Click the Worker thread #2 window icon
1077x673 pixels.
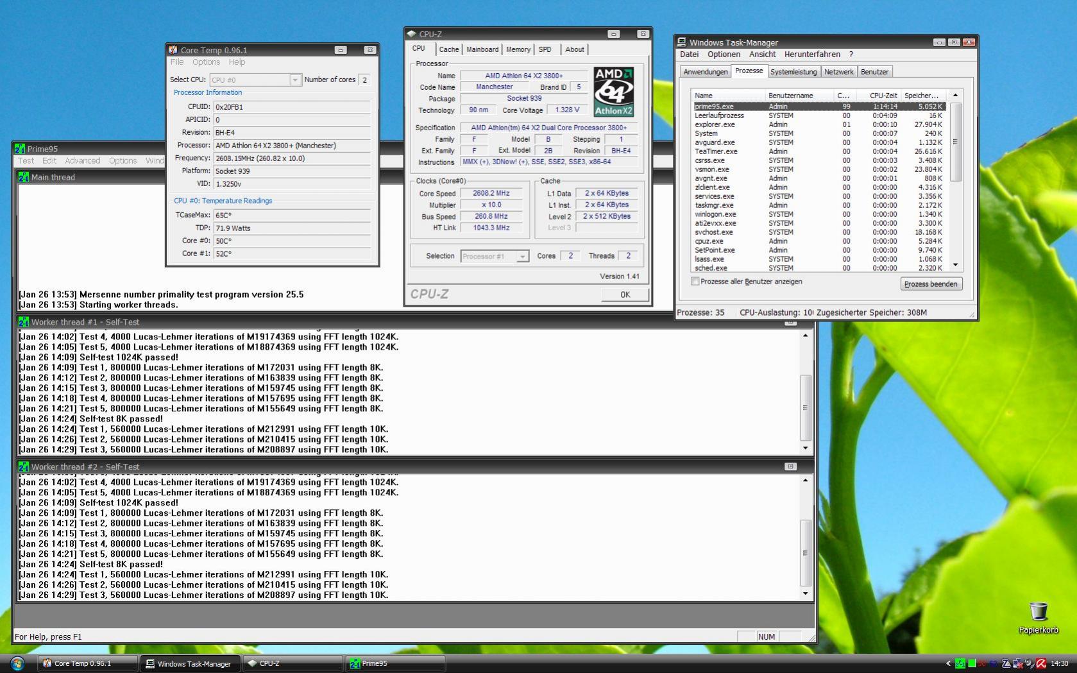(x=24, y=467)
